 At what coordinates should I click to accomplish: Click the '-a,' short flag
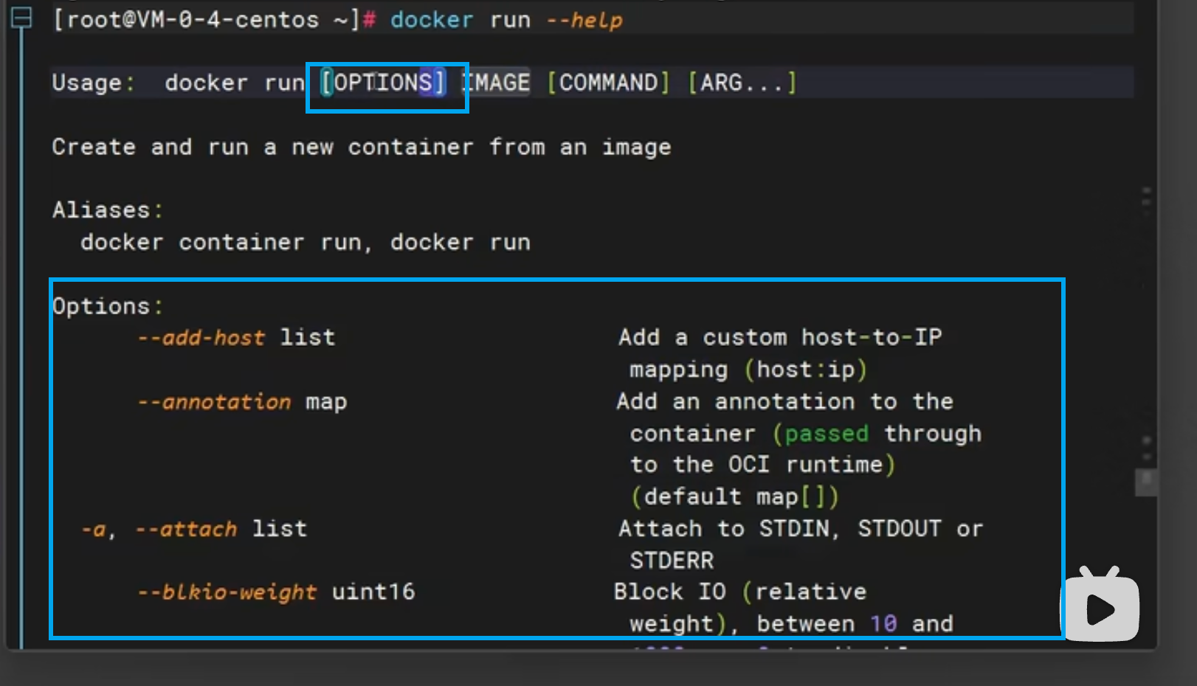[99, 530]
